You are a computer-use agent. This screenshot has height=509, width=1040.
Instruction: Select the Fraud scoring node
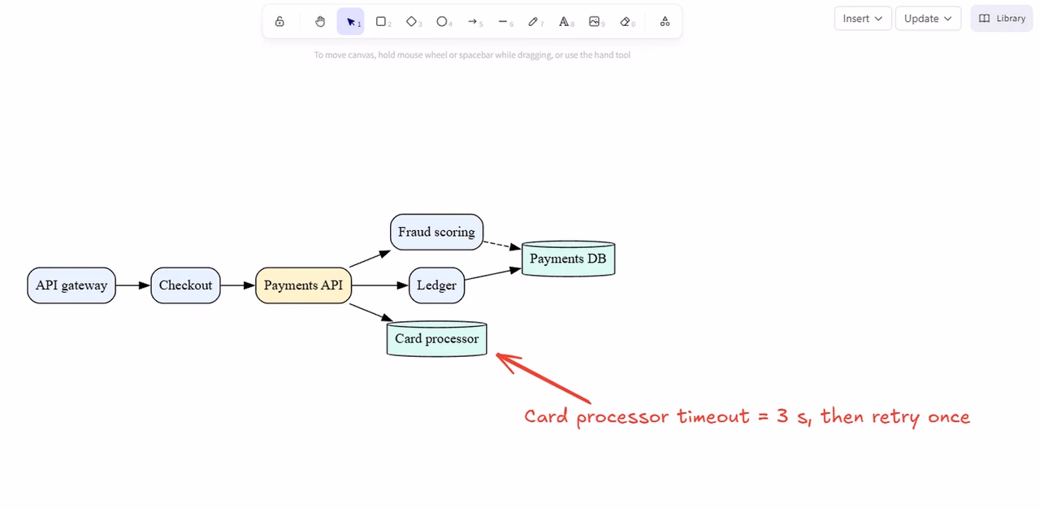[x=436, y=232]
